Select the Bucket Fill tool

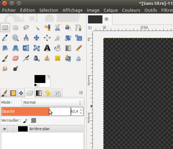click(58, 48)
